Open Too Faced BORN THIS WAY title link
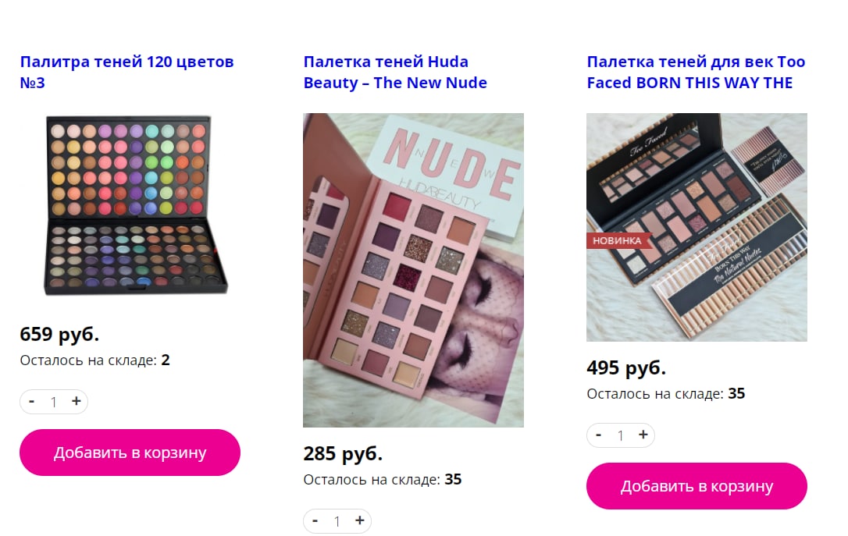This screenshot has width=848, height=536. click(696, 72)
